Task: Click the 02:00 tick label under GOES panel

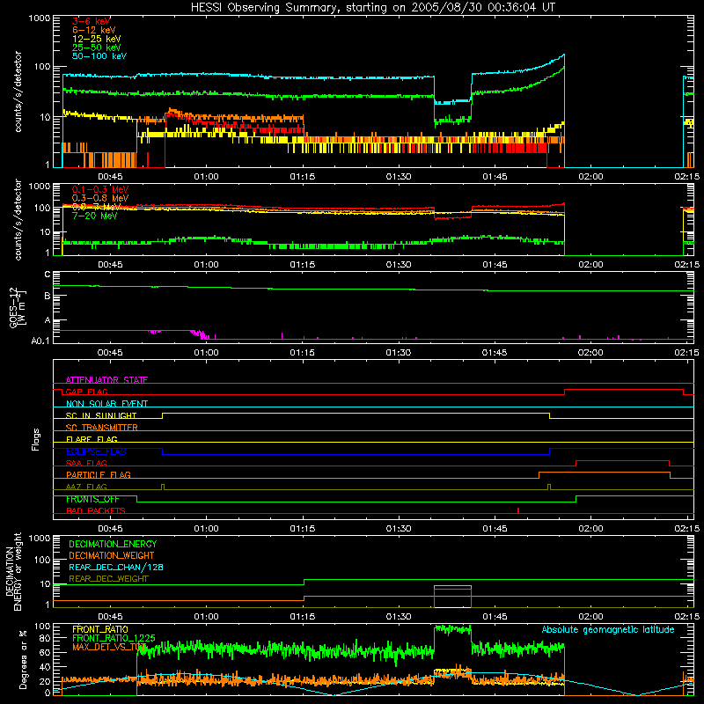Action: point(590,353)
